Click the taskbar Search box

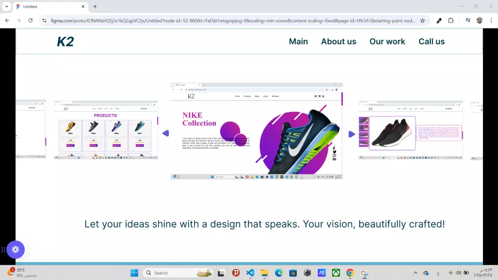(178, 273)
